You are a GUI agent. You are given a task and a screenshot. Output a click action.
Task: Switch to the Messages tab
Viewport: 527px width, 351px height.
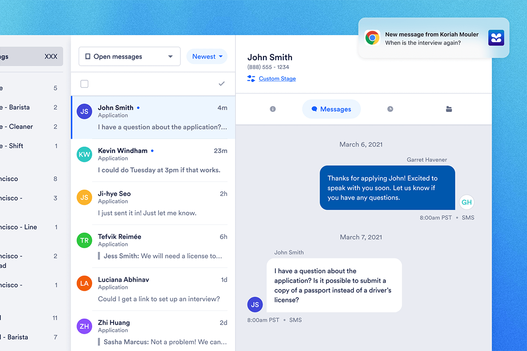tap(332, 109)
